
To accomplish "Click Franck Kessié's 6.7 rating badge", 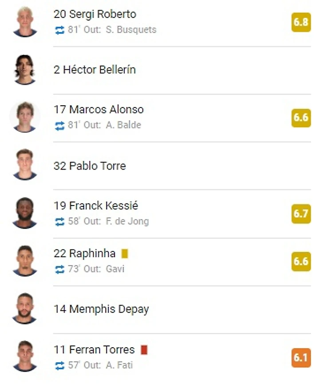I will coord(301,214).
